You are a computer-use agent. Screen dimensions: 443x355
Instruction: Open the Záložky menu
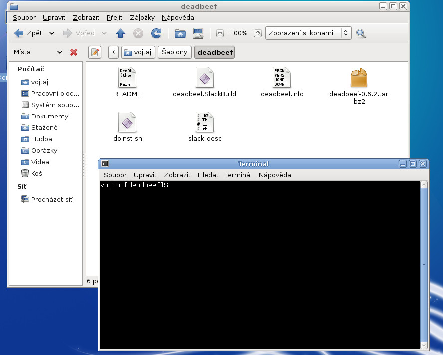point(142,18)
